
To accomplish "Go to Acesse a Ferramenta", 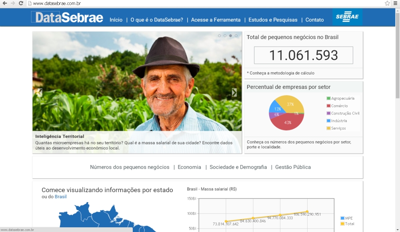I will coord(216,20).
